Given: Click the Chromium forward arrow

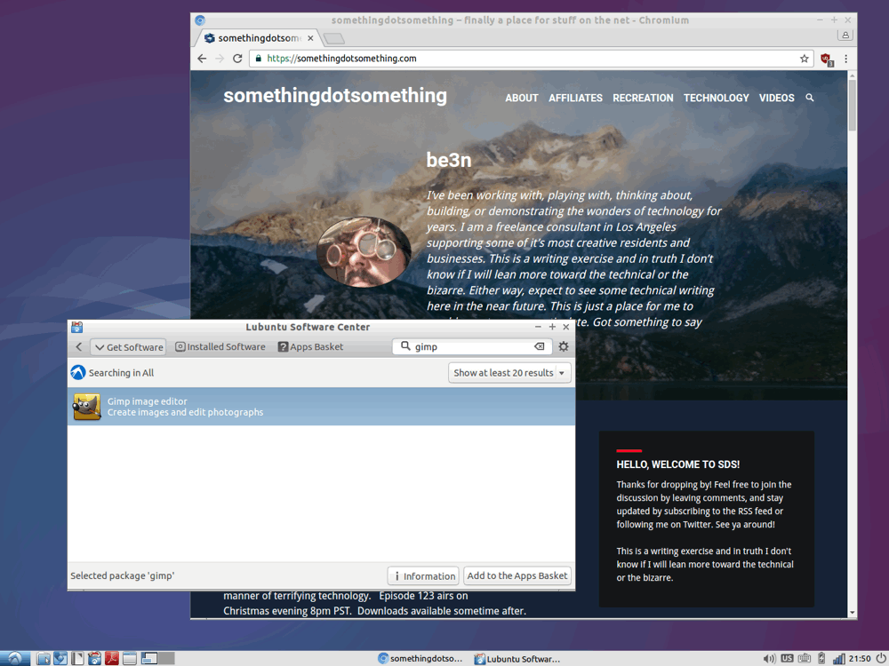Looking at the screenshot, I should (x=220, y=59).
